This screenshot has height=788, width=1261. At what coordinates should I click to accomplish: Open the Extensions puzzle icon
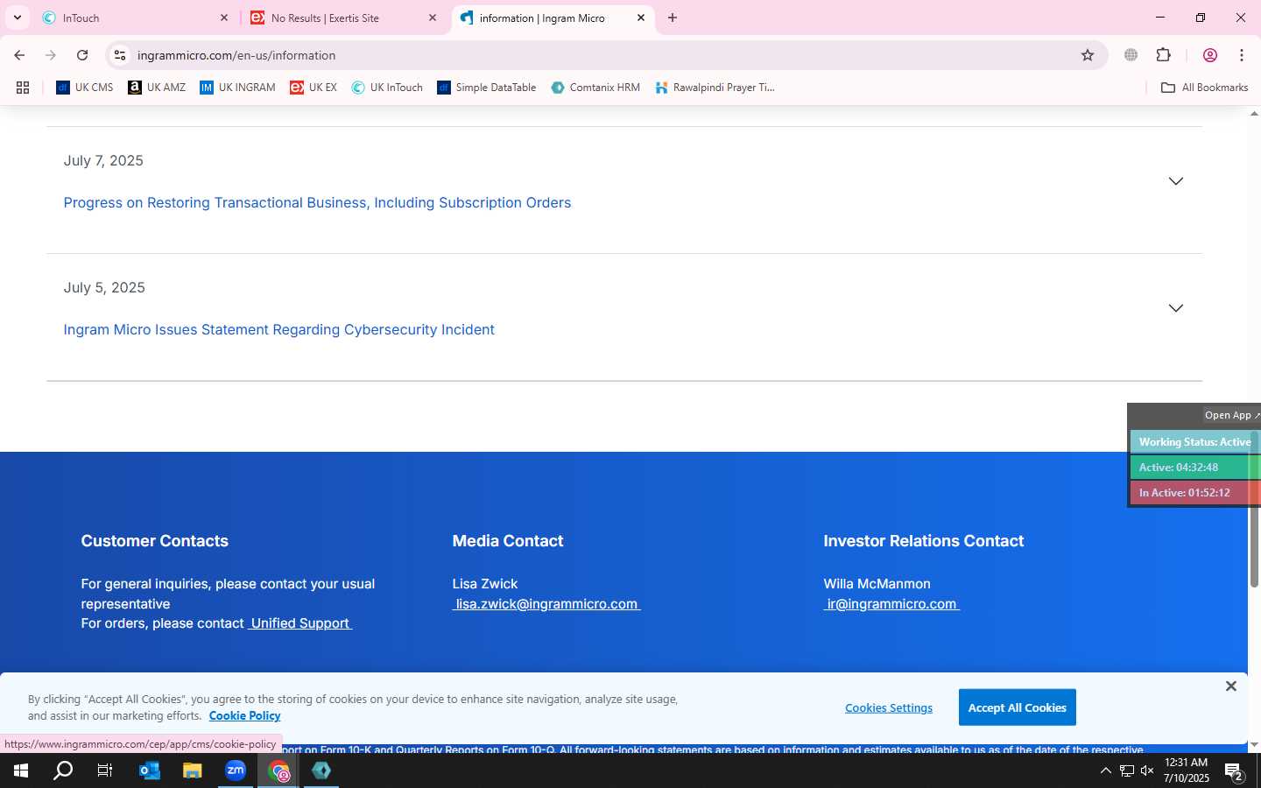pos(1164,55)
